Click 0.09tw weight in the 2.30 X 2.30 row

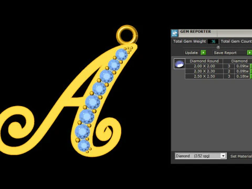243,71
